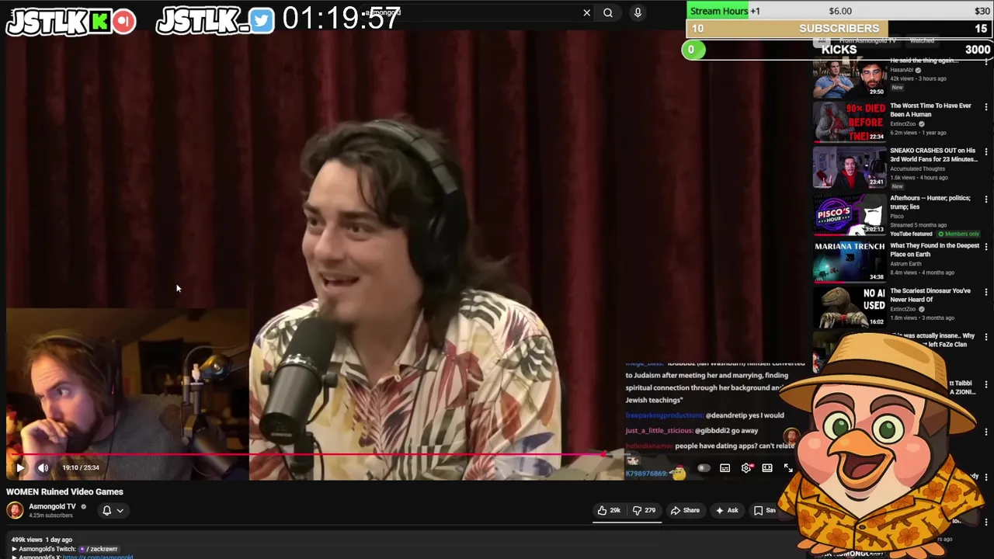Switch to theater mode icon
This screenshot has width=994, height=559.
(x=767, y=468)
